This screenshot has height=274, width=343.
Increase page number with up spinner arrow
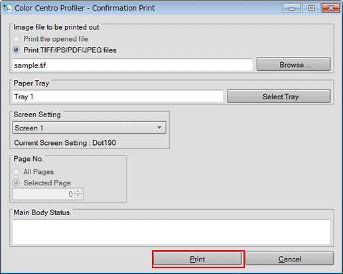point(78,191)
